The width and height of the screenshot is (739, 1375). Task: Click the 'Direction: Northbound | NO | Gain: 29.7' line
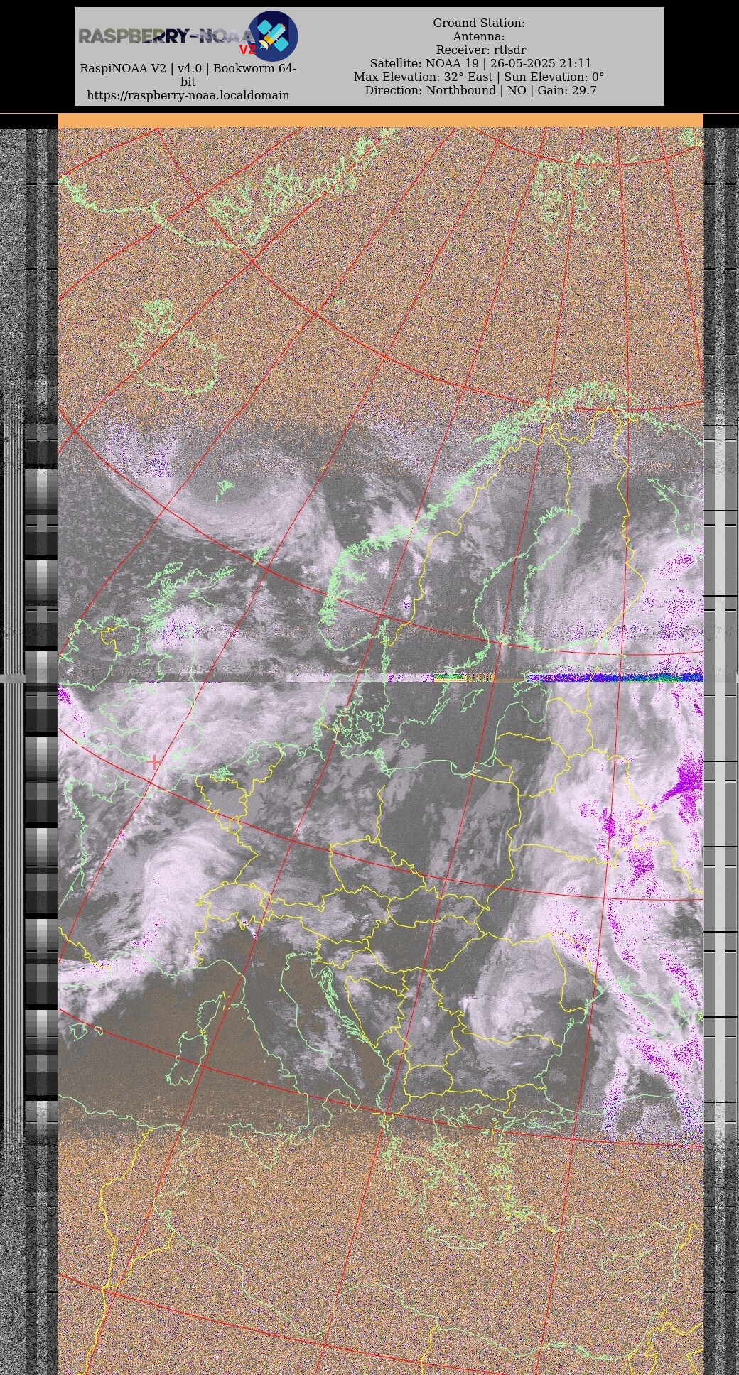click(x=480, y=90)
